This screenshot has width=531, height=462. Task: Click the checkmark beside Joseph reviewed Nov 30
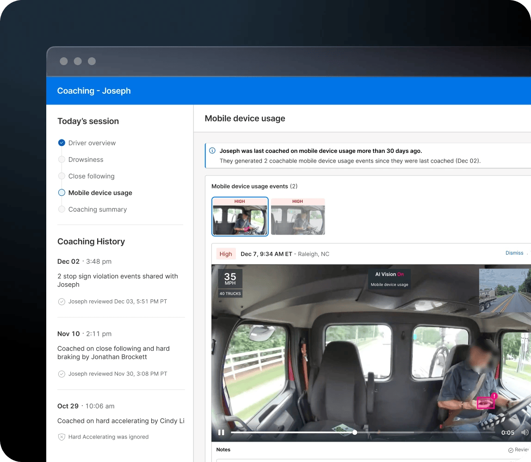[x=62, y=374]
